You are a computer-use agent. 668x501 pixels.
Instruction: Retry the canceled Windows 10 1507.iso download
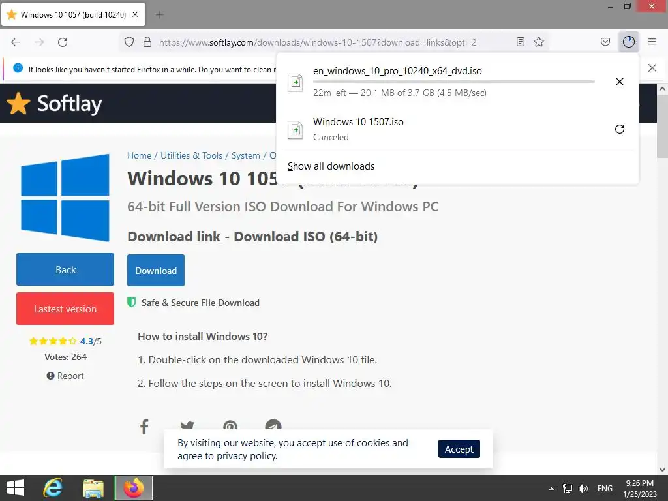[620, 129]
